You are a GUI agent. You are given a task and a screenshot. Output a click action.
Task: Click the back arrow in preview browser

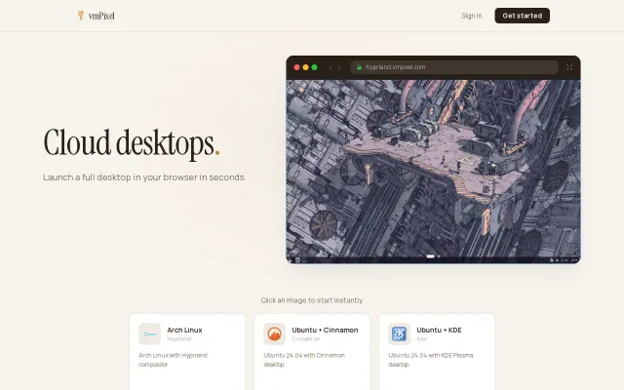coord(330,67)
